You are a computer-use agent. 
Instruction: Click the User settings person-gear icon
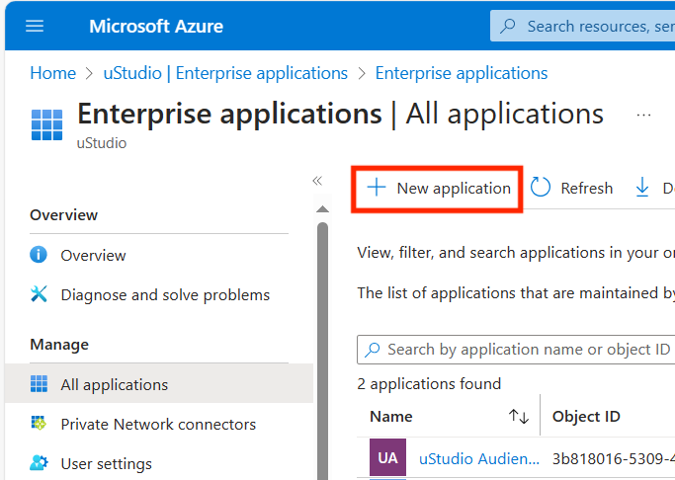coord(40,463)
